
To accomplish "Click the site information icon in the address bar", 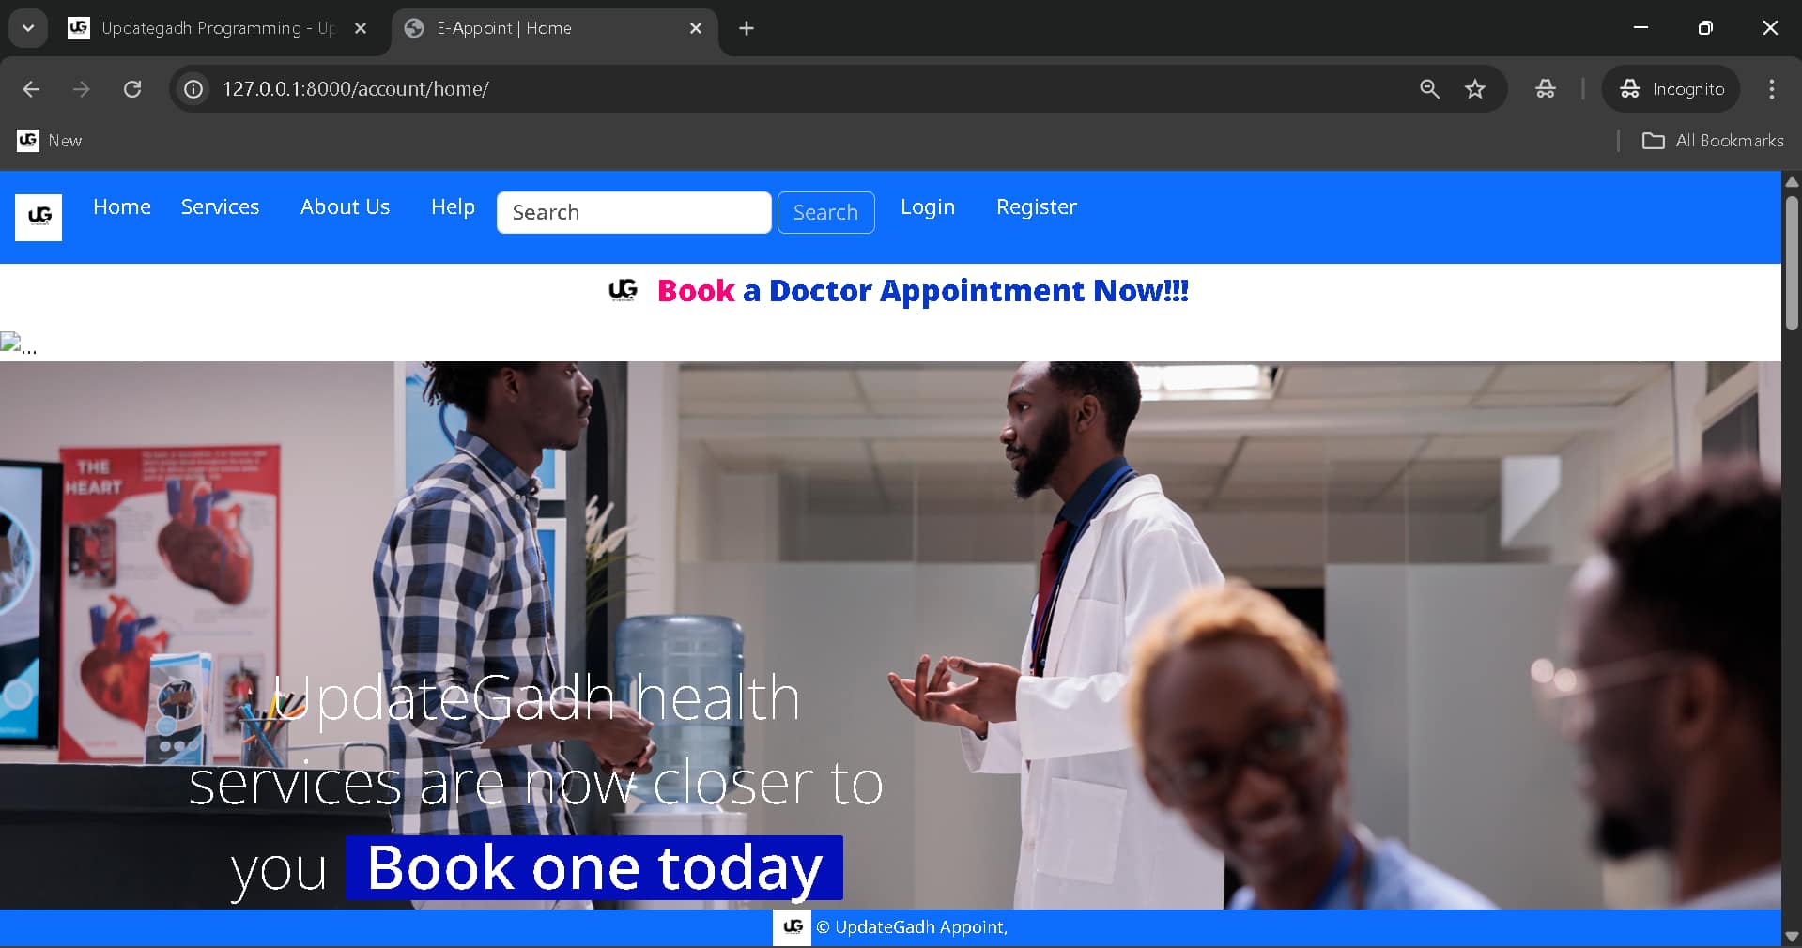I will pyautogui.click(x=193, y=89).
